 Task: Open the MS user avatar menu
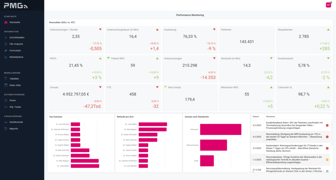click(328, 5)
